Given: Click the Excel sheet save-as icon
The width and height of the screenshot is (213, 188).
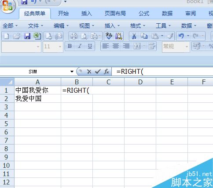Looking at the screenshot, I should [37, 36].
